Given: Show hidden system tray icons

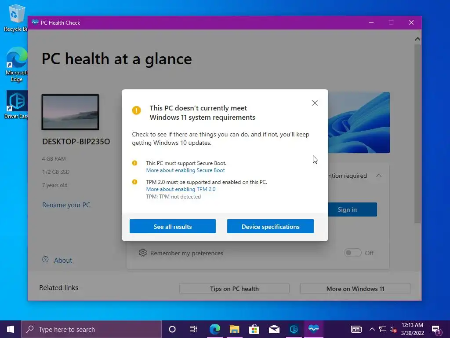Looking at the screenshot, I should tap(372, 329).
